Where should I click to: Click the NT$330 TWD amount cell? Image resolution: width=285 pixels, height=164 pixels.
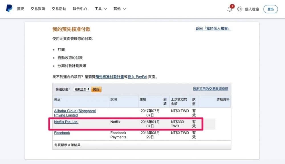[177, 124]
